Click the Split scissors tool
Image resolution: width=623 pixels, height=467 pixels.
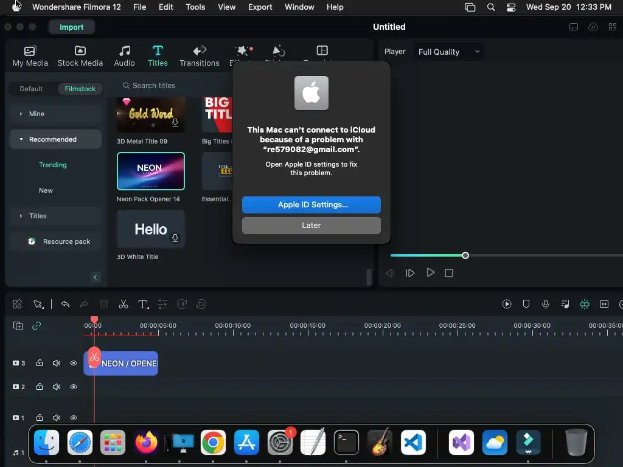tap(123, 304)
